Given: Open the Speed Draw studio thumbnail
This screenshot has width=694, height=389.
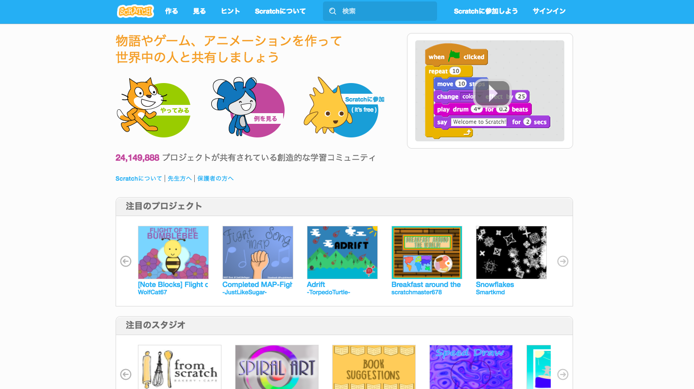Looking at the screenshot, I should tap(471, 367).
